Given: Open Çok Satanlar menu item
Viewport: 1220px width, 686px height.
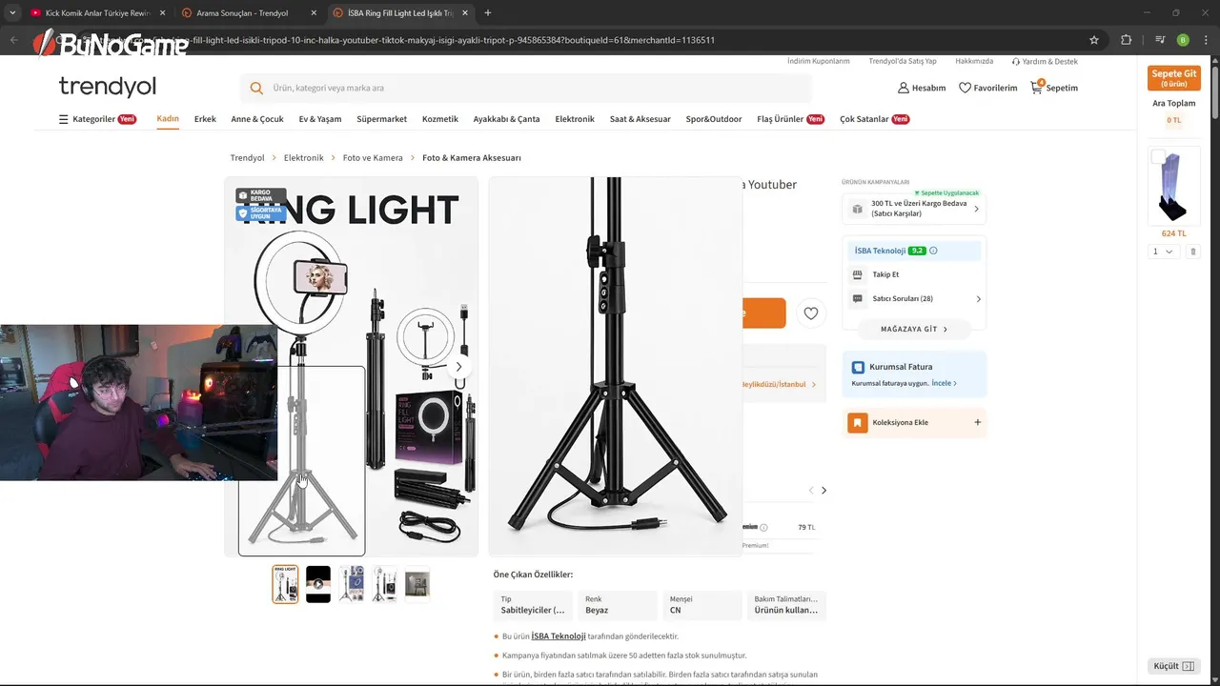Looking at the screenshot, I should tap(874, 119).
